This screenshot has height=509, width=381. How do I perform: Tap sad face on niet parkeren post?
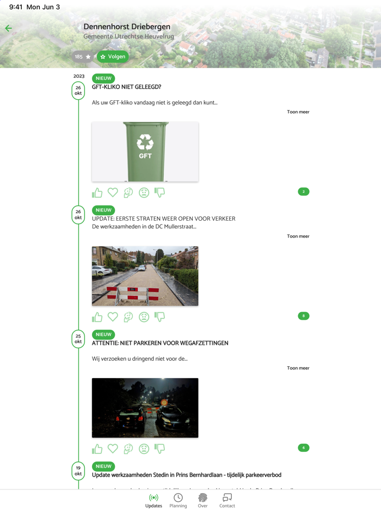click(144, 449)
